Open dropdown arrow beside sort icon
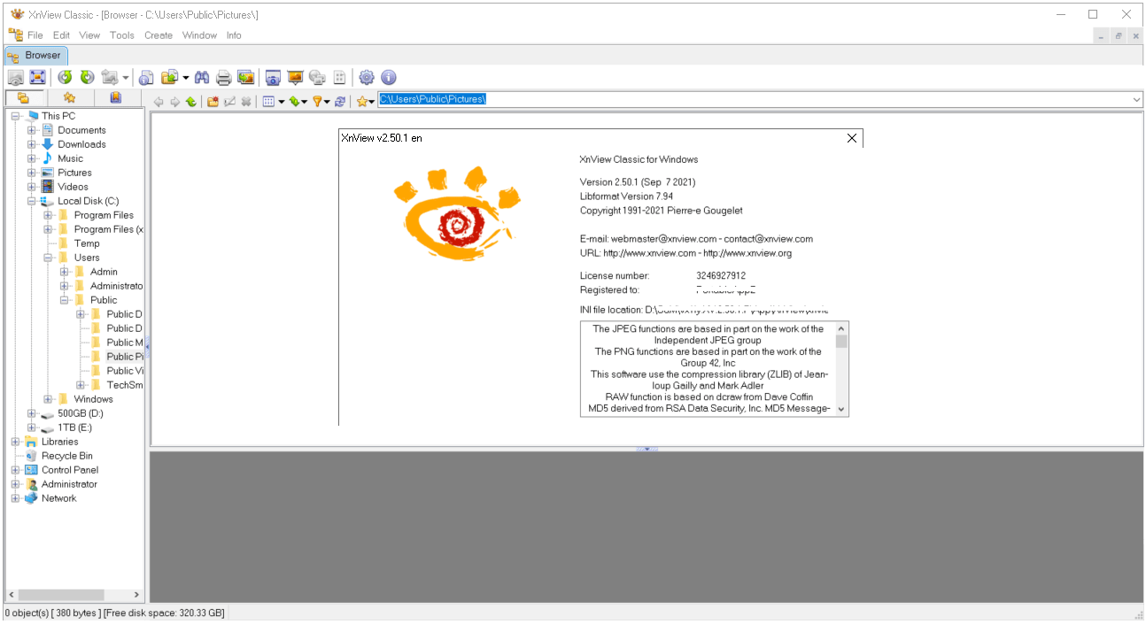Screen dimensions: 1146x624 (x=305, y=101)
